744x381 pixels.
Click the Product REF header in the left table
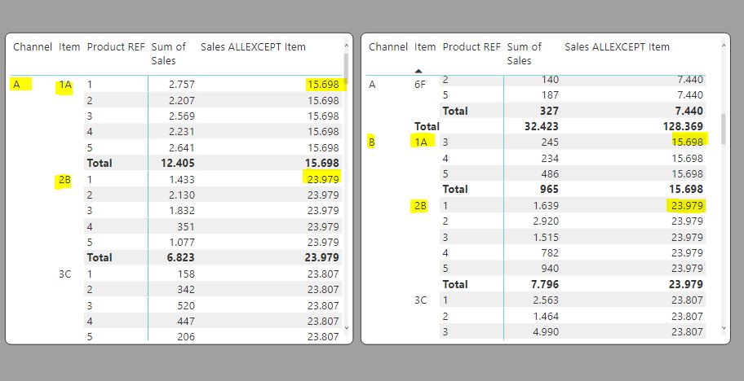click(116, 47)
